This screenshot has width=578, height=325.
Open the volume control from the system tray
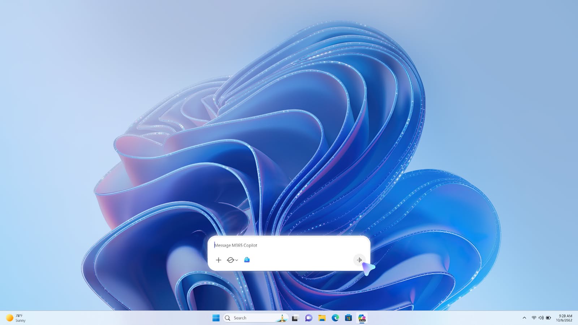[x=541, y=318]
